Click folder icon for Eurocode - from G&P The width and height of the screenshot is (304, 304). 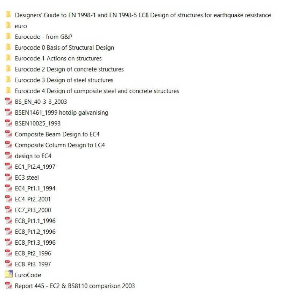tap(8, 36)
